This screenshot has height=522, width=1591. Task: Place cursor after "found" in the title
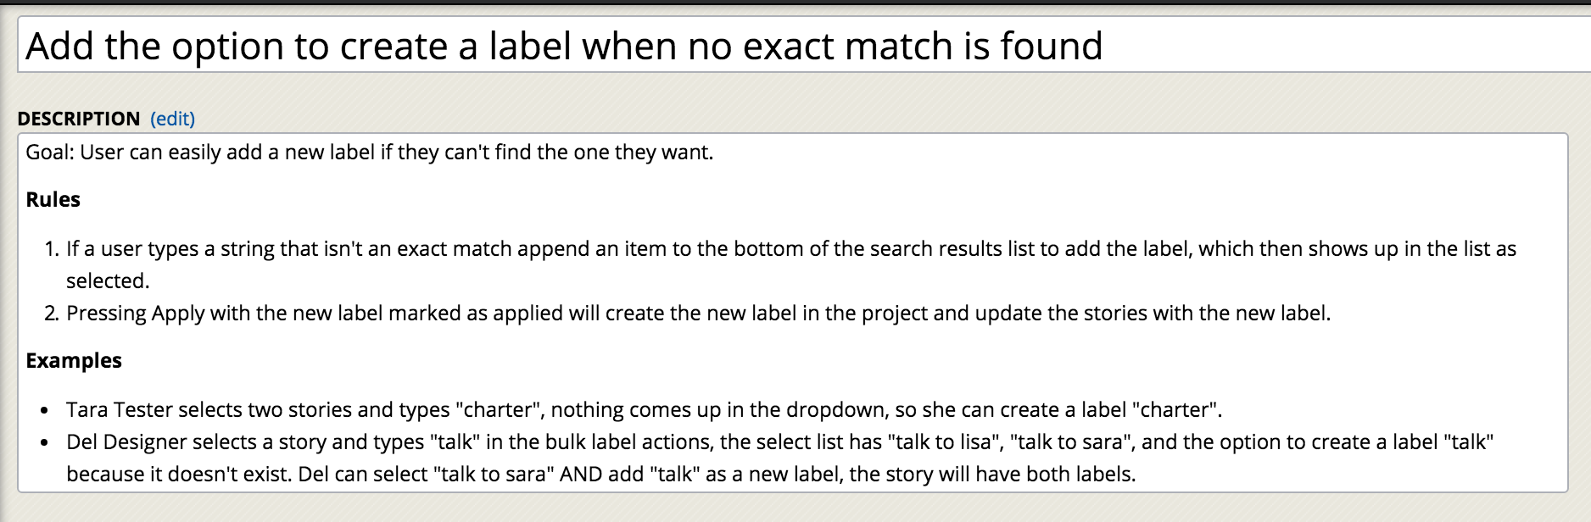pos(1104,46)
